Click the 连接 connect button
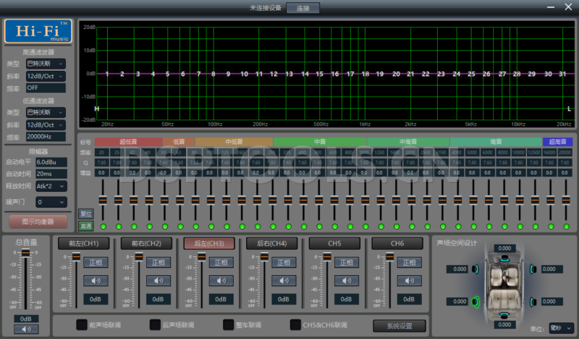 click(303, 8)
